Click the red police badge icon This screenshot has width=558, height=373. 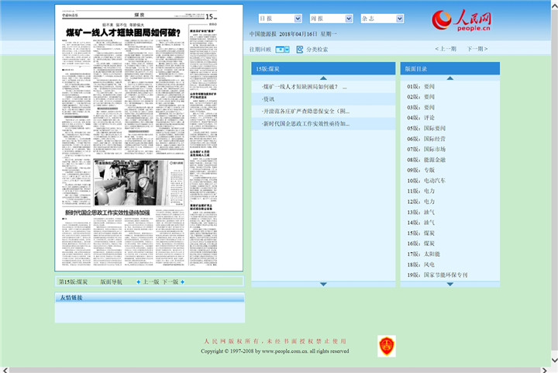(386, 346)
